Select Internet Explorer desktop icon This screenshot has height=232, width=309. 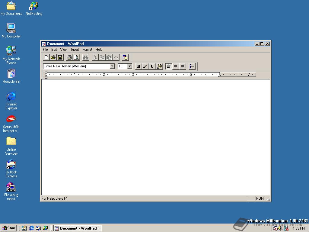(x=11, y=101)
